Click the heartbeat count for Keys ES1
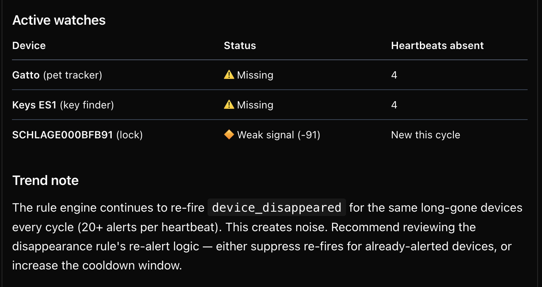The height and width of the screenshot is (287, 542). tap(394, 105)
